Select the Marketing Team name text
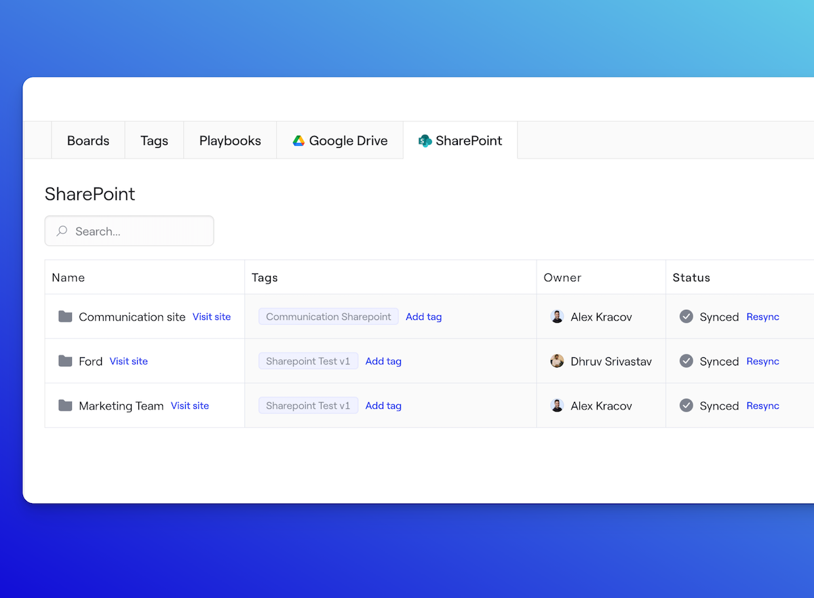 [121, 405]
